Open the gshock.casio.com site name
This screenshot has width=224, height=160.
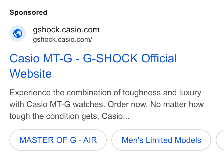(x=66, y=30)
